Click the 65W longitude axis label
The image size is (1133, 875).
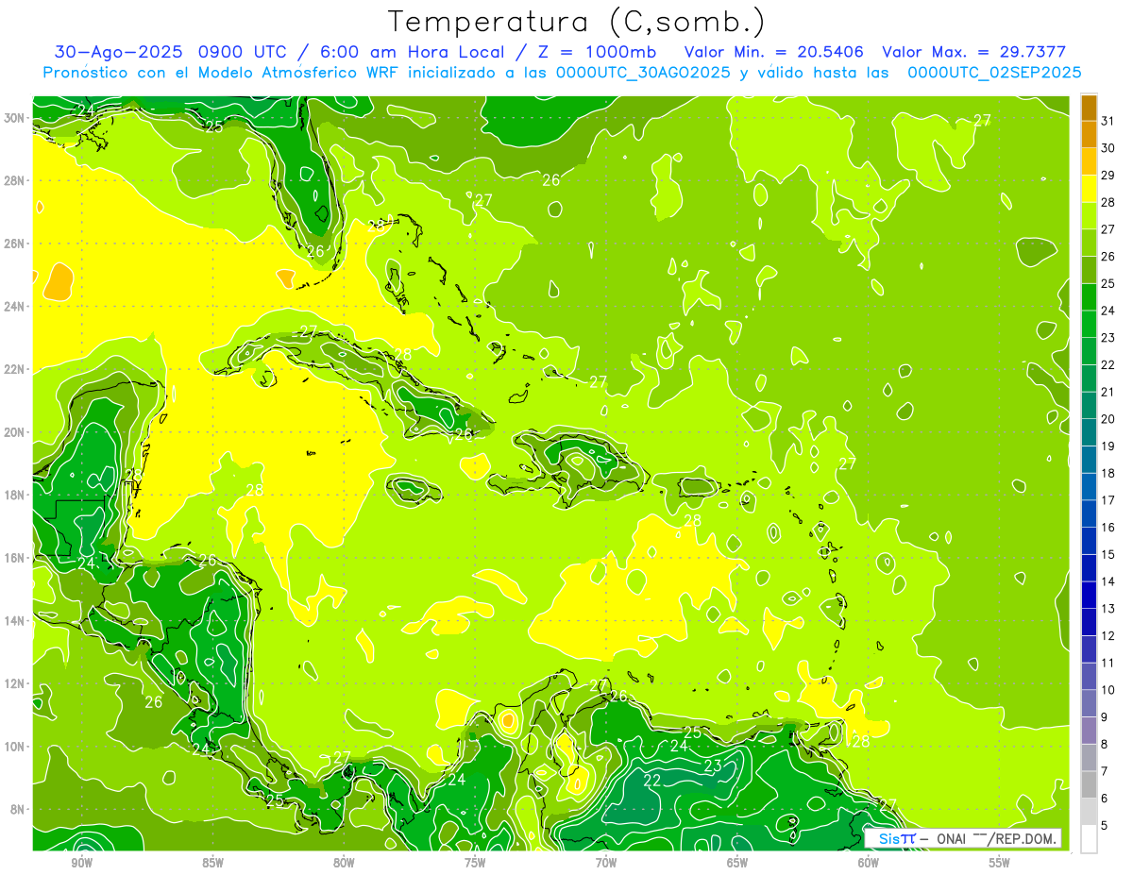pos(737,863)
